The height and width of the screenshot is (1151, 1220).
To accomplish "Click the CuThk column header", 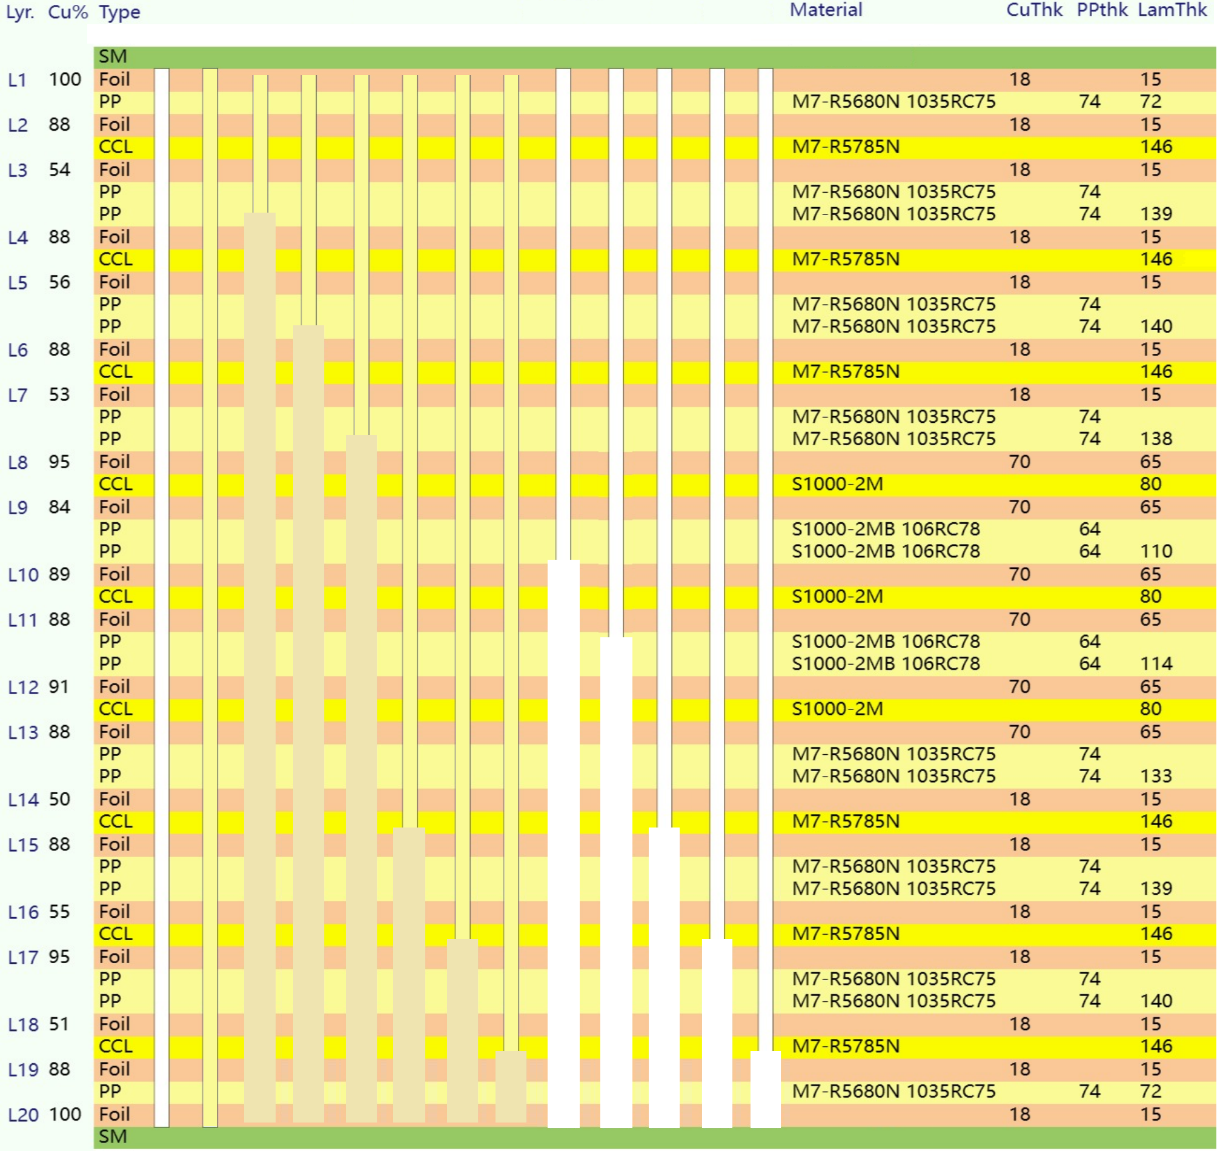I will click(1035, 10).
